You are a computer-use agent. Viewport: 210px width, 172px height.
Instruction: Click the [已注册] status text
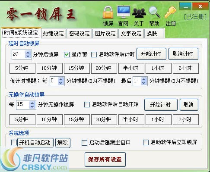pyautogui.click(x=195, y=17)
